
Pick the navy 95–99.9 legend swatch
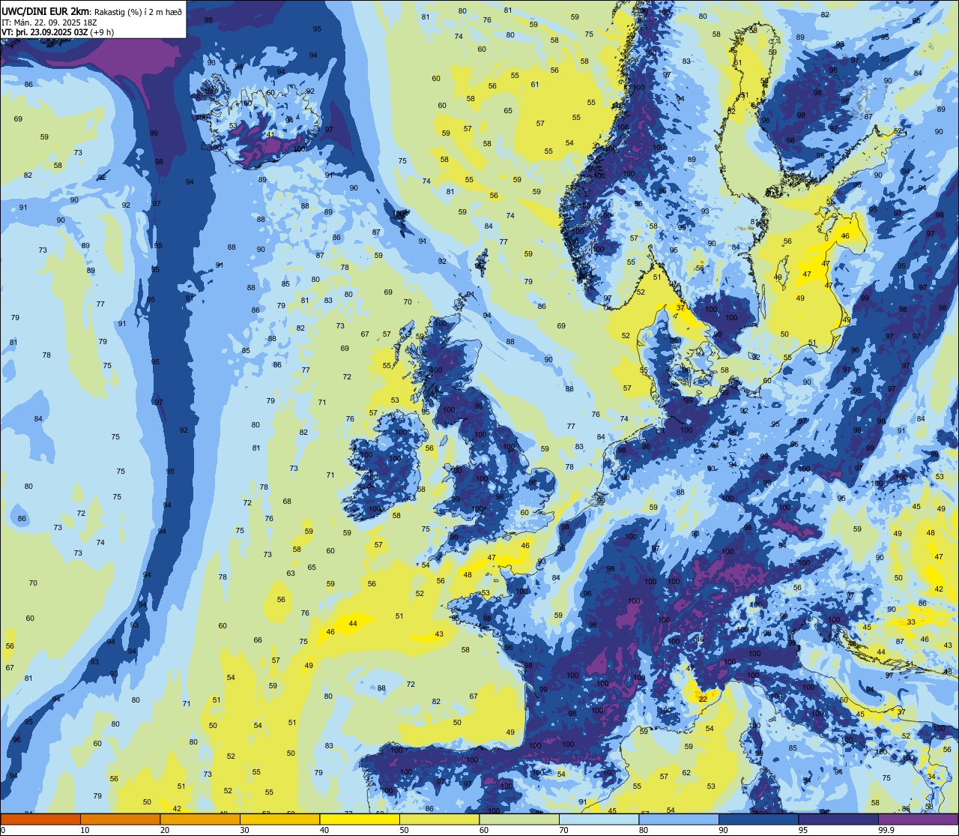838,819
